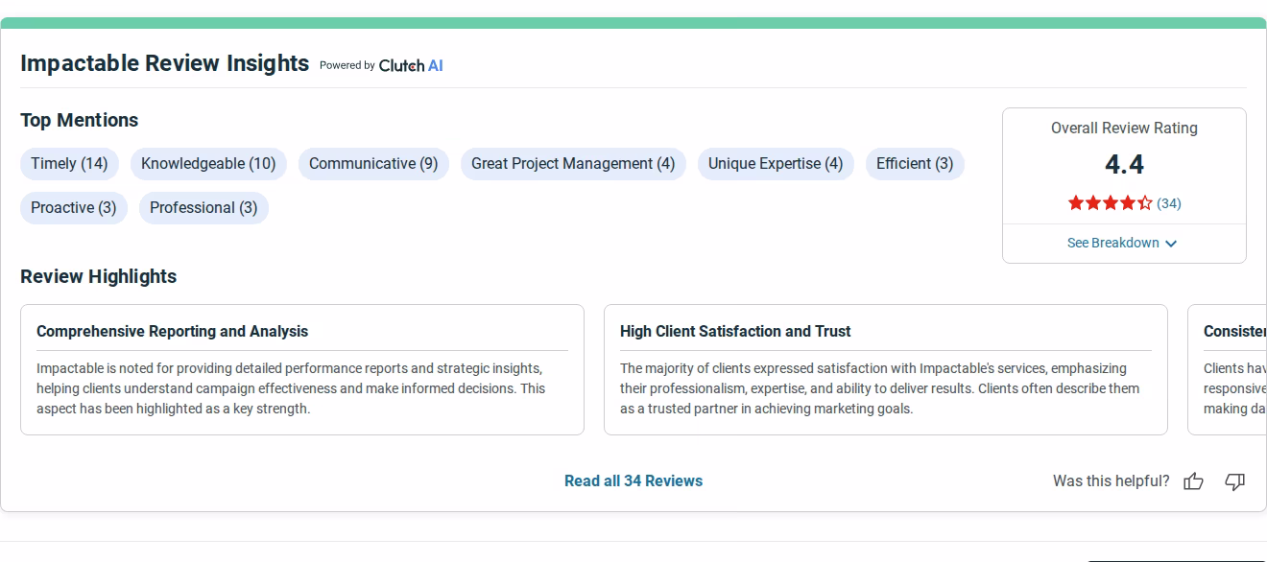Click the Clutch AI logo
The image size is (1267, 562).
click(x=411, y=65)
